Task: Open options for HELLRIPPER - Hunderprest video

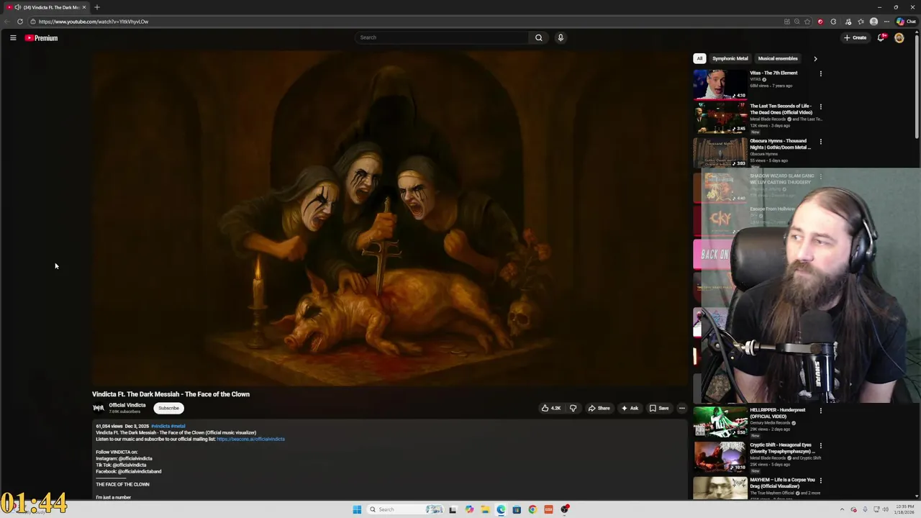Action: coord(820,411)
